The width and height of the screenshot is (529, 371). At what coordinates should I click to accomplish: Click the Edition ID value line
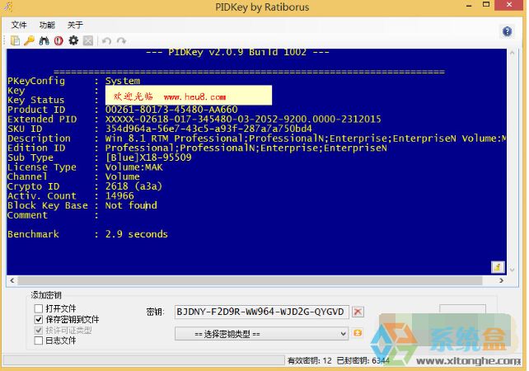tap(246, 148)
